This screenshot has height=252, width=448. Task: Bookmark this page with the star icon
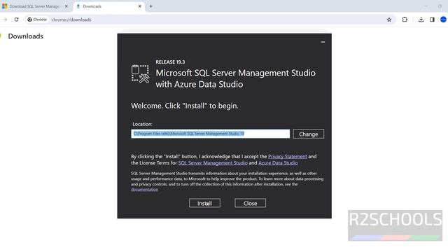tap(389, 20)
